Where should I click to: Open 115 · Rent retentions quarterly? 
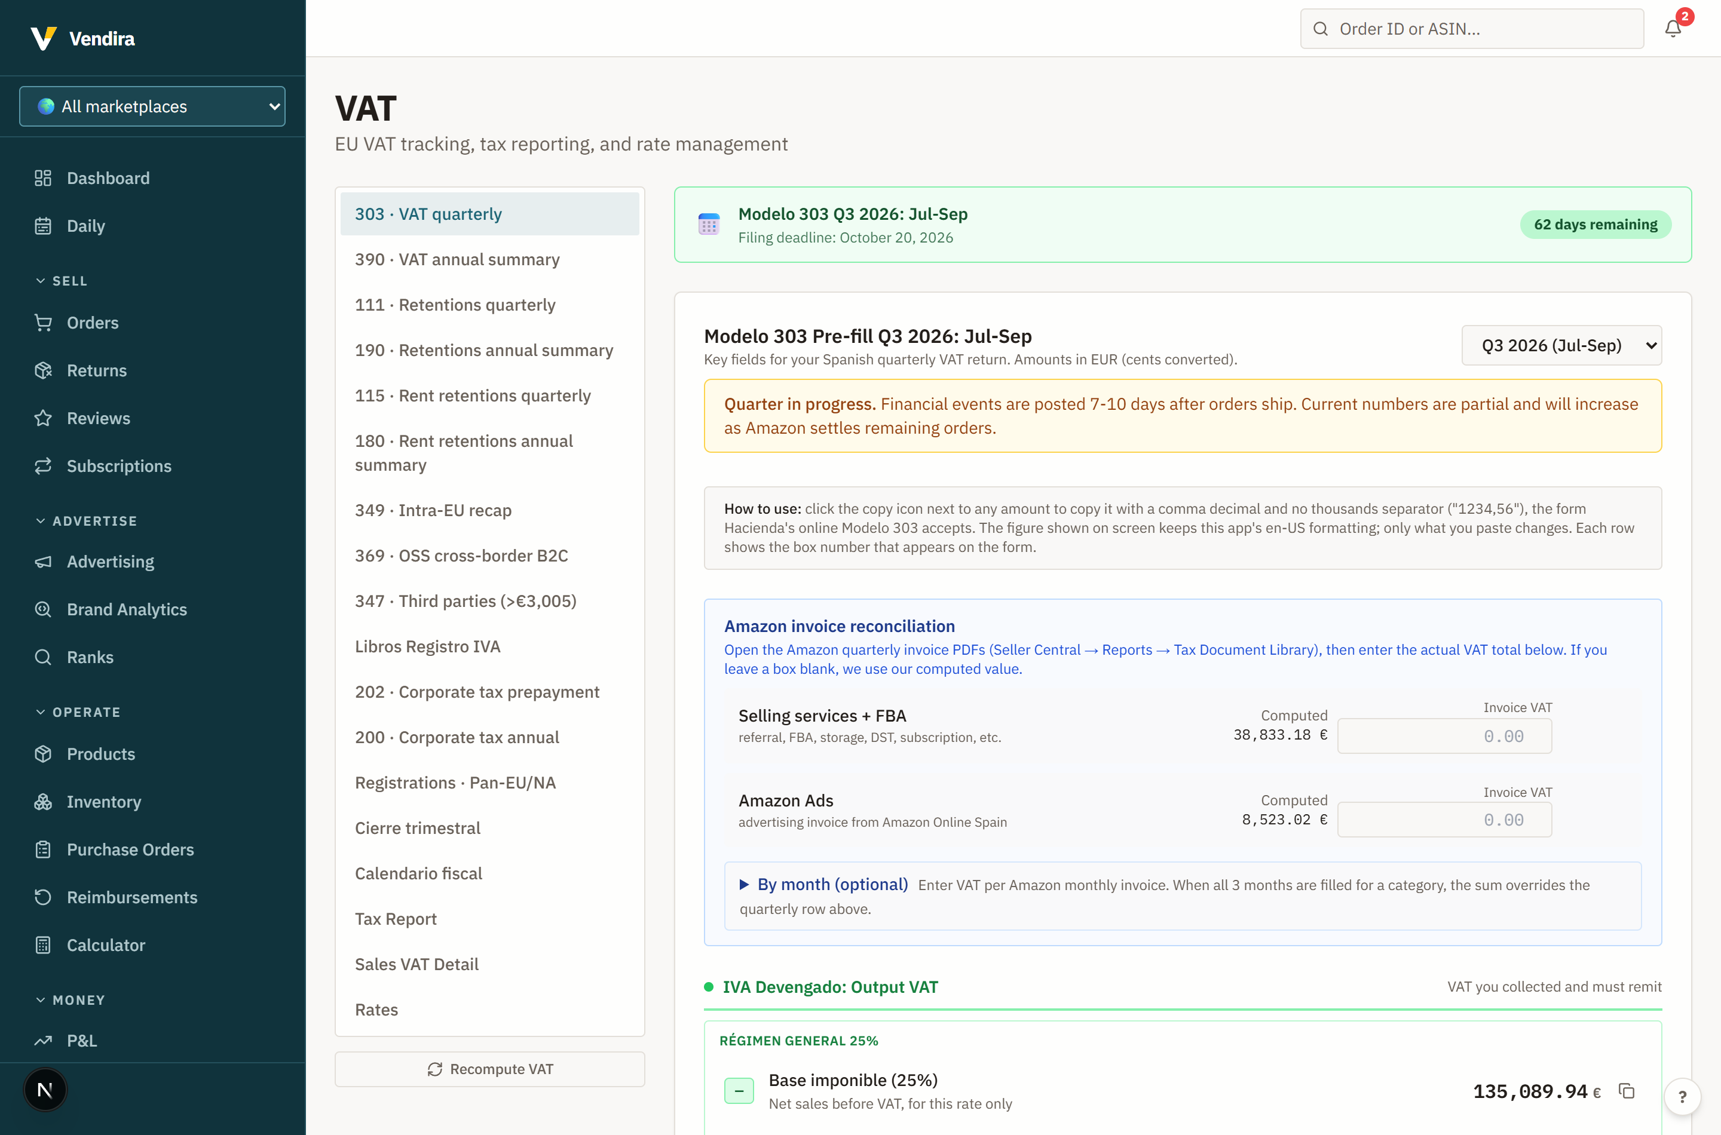pyautogui.click(x=490, y=396)
